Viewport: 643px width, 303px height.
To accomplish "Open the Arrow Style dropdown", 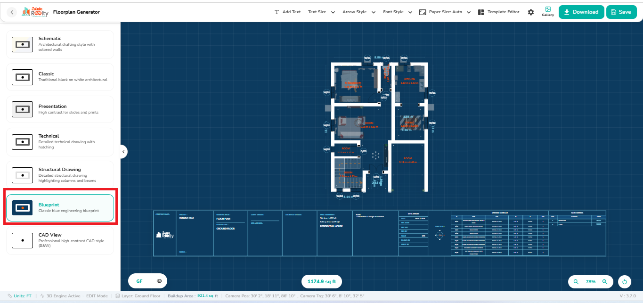I will tap(358, 12).
